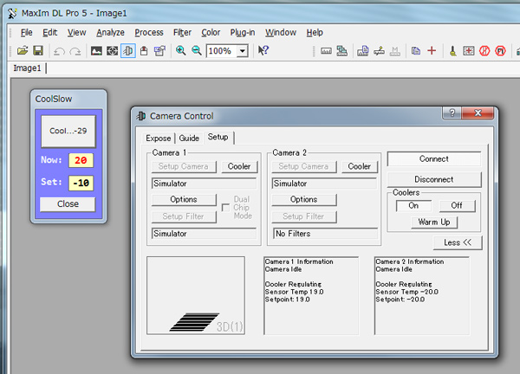This screenshot has width=520, height=374.
Task: Turn coolers On
Action: tap(413, 206)
